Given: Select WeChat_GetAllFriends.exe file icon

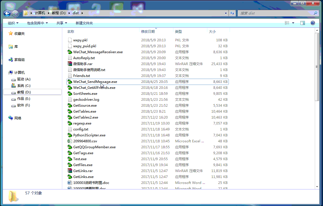Looking at the screenshot, I should click(70, 88).
